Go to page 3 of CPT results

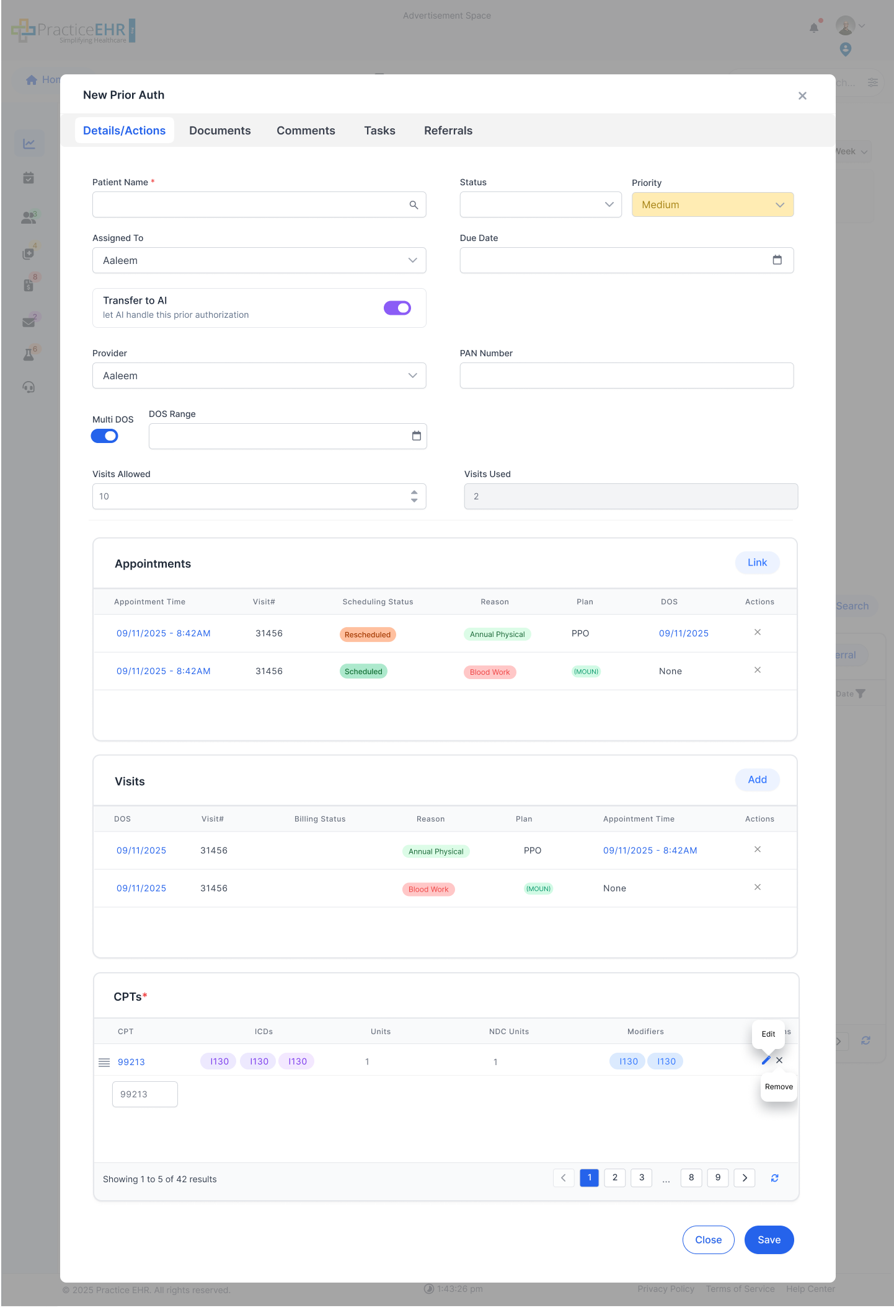tap(642, 1178)
